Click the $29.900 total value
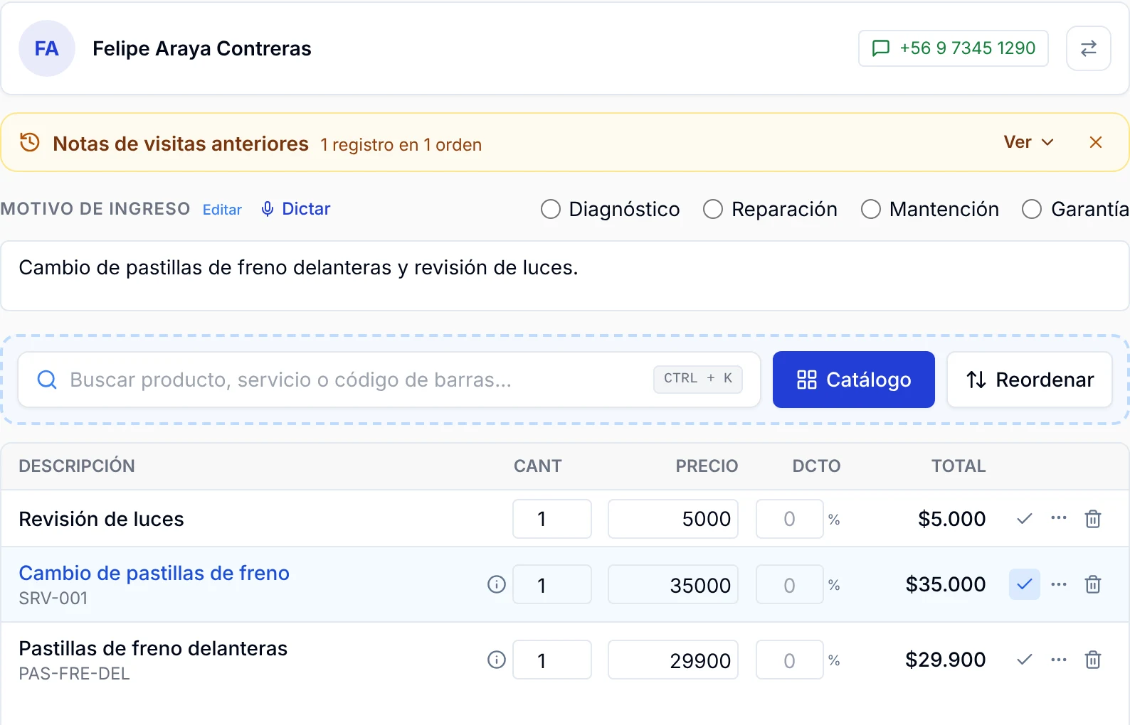The height and width of the screenshot is (725, 1130). point(945,660)
